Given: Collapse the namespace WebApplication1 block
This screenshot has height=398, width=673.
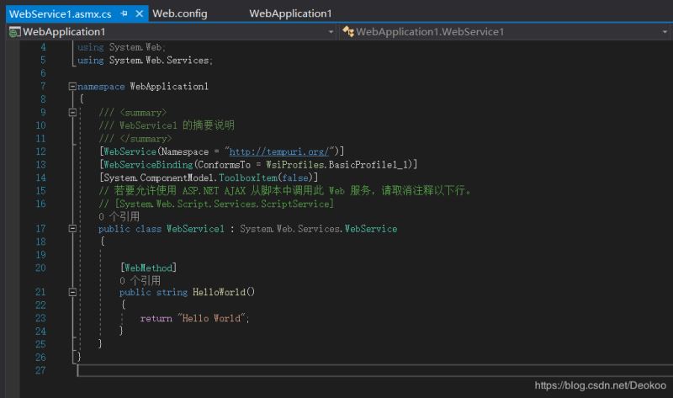Looking at the screenshot, I should pyautogui.click(x=72, y=87).
